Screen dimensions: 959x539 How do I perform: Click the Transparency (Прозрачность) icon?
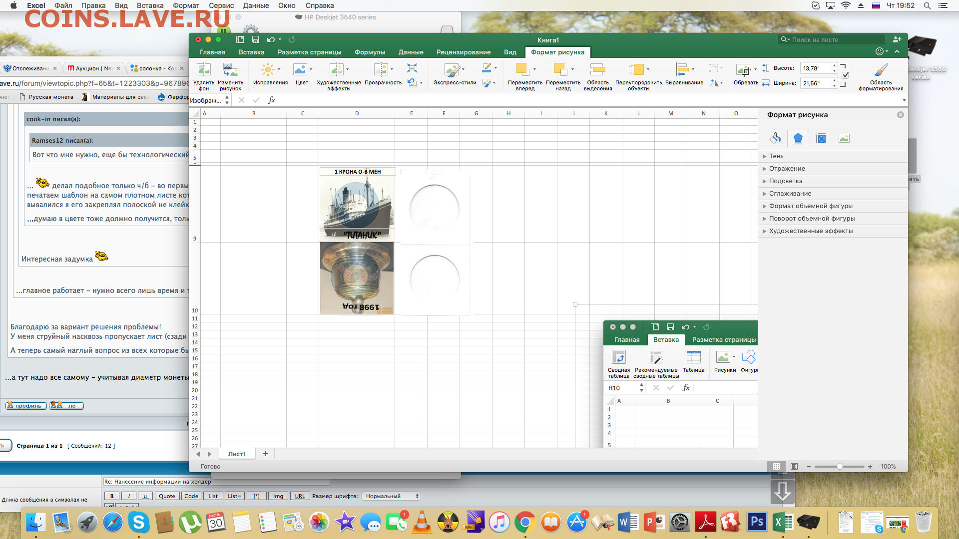pyautogui.click(x=381, y=69)
